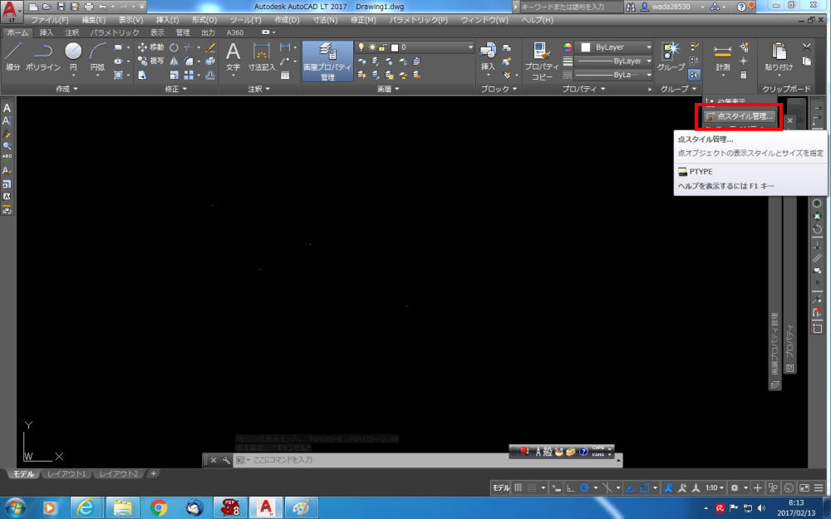Expand the 注釈 panel
Viewport: 831px width, 519px height.
tap(258, 89)
